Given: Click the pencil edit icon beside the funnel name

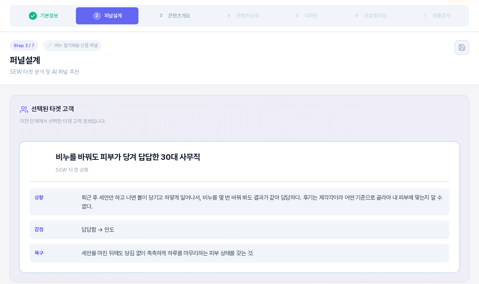Looking at the screenshot, I should [x=50, y=45].
